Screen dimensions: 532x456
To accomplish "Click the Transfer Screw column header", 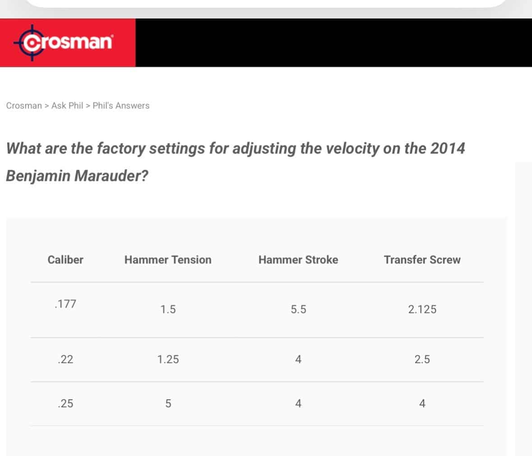I will [x=422, y=260].
